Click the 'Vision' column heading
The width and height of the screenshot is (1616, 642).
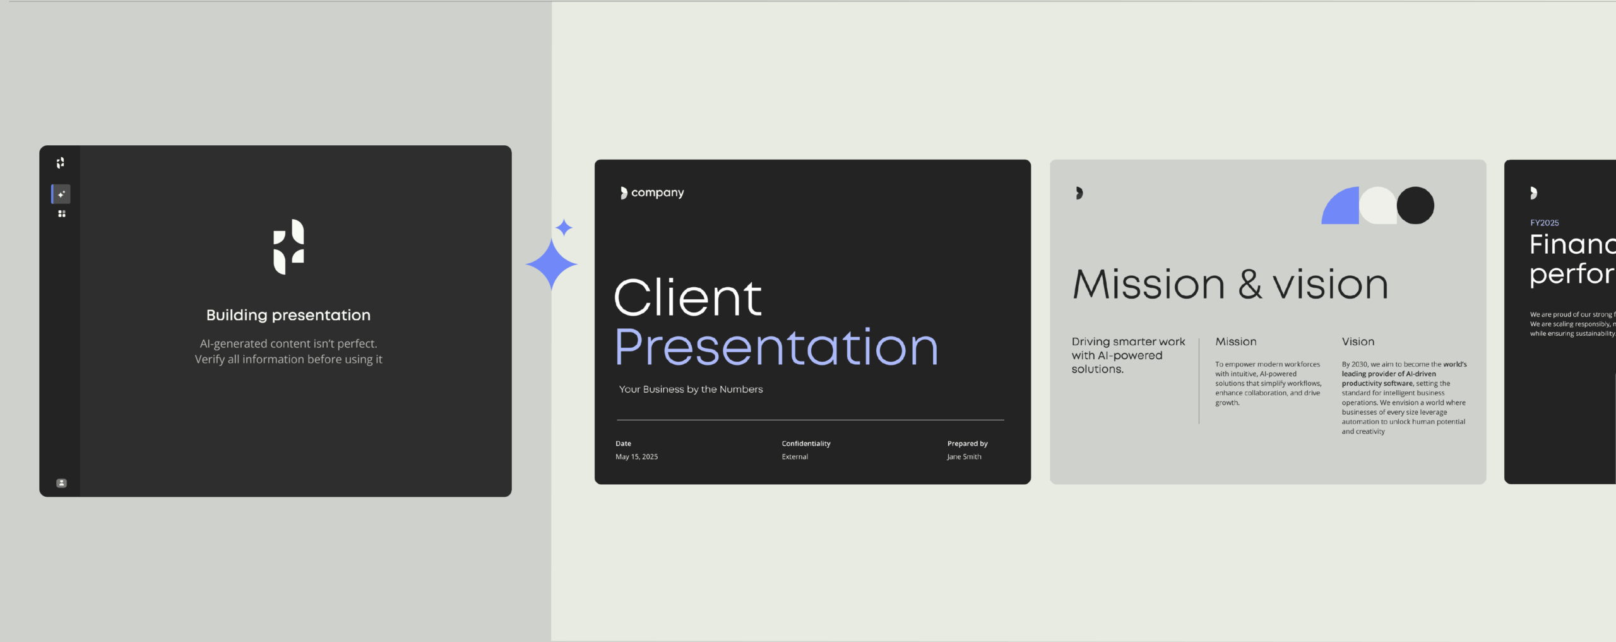click(1358, 342)
